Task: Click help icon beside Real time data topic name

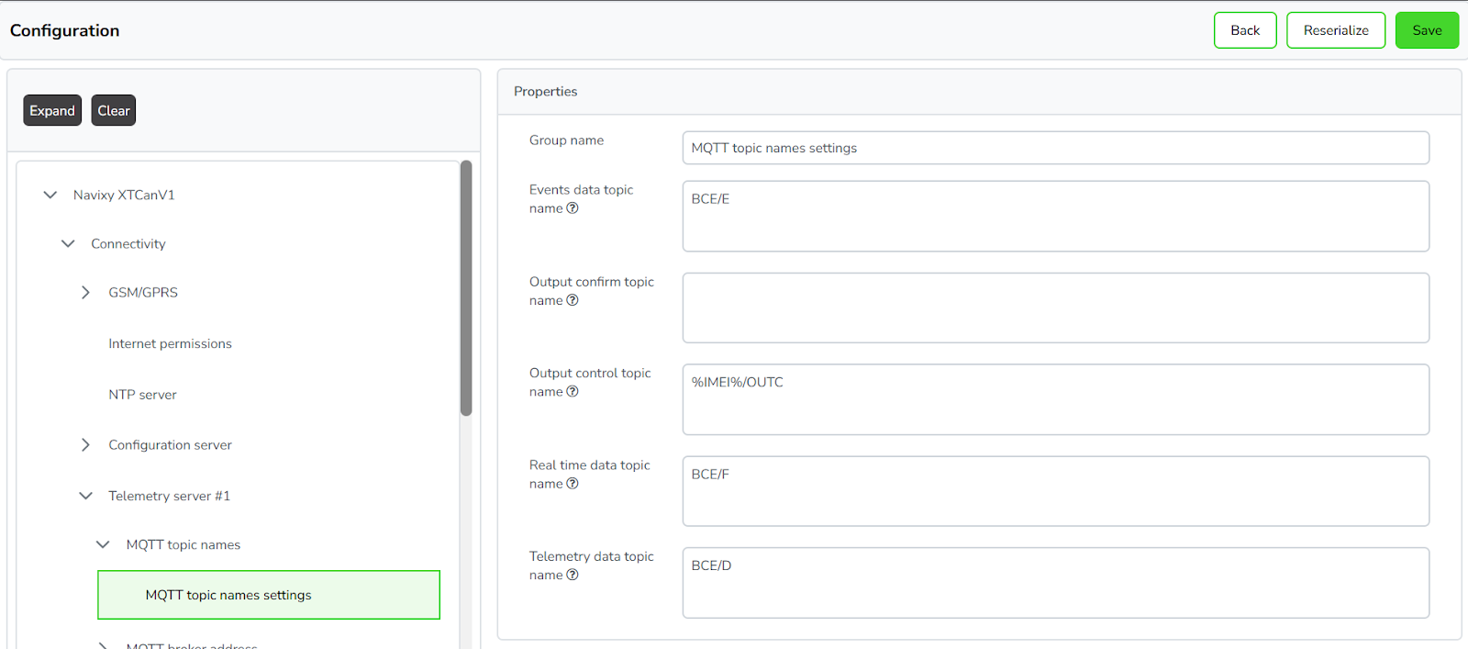Action: click(x=573, y=484)
